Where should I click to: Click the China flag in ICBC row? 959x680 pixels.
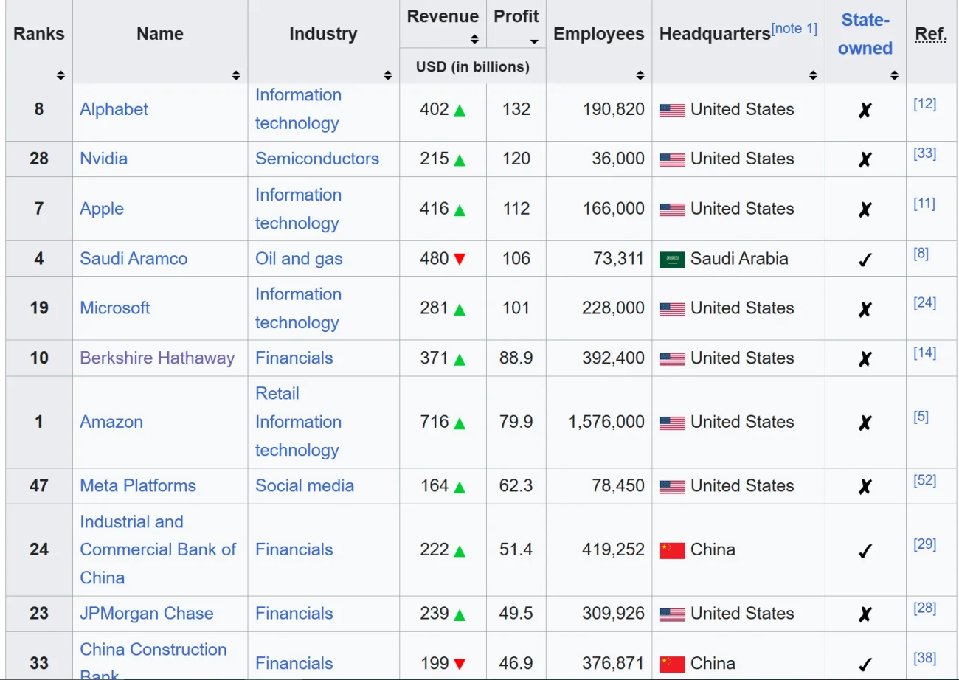[672, 550]
